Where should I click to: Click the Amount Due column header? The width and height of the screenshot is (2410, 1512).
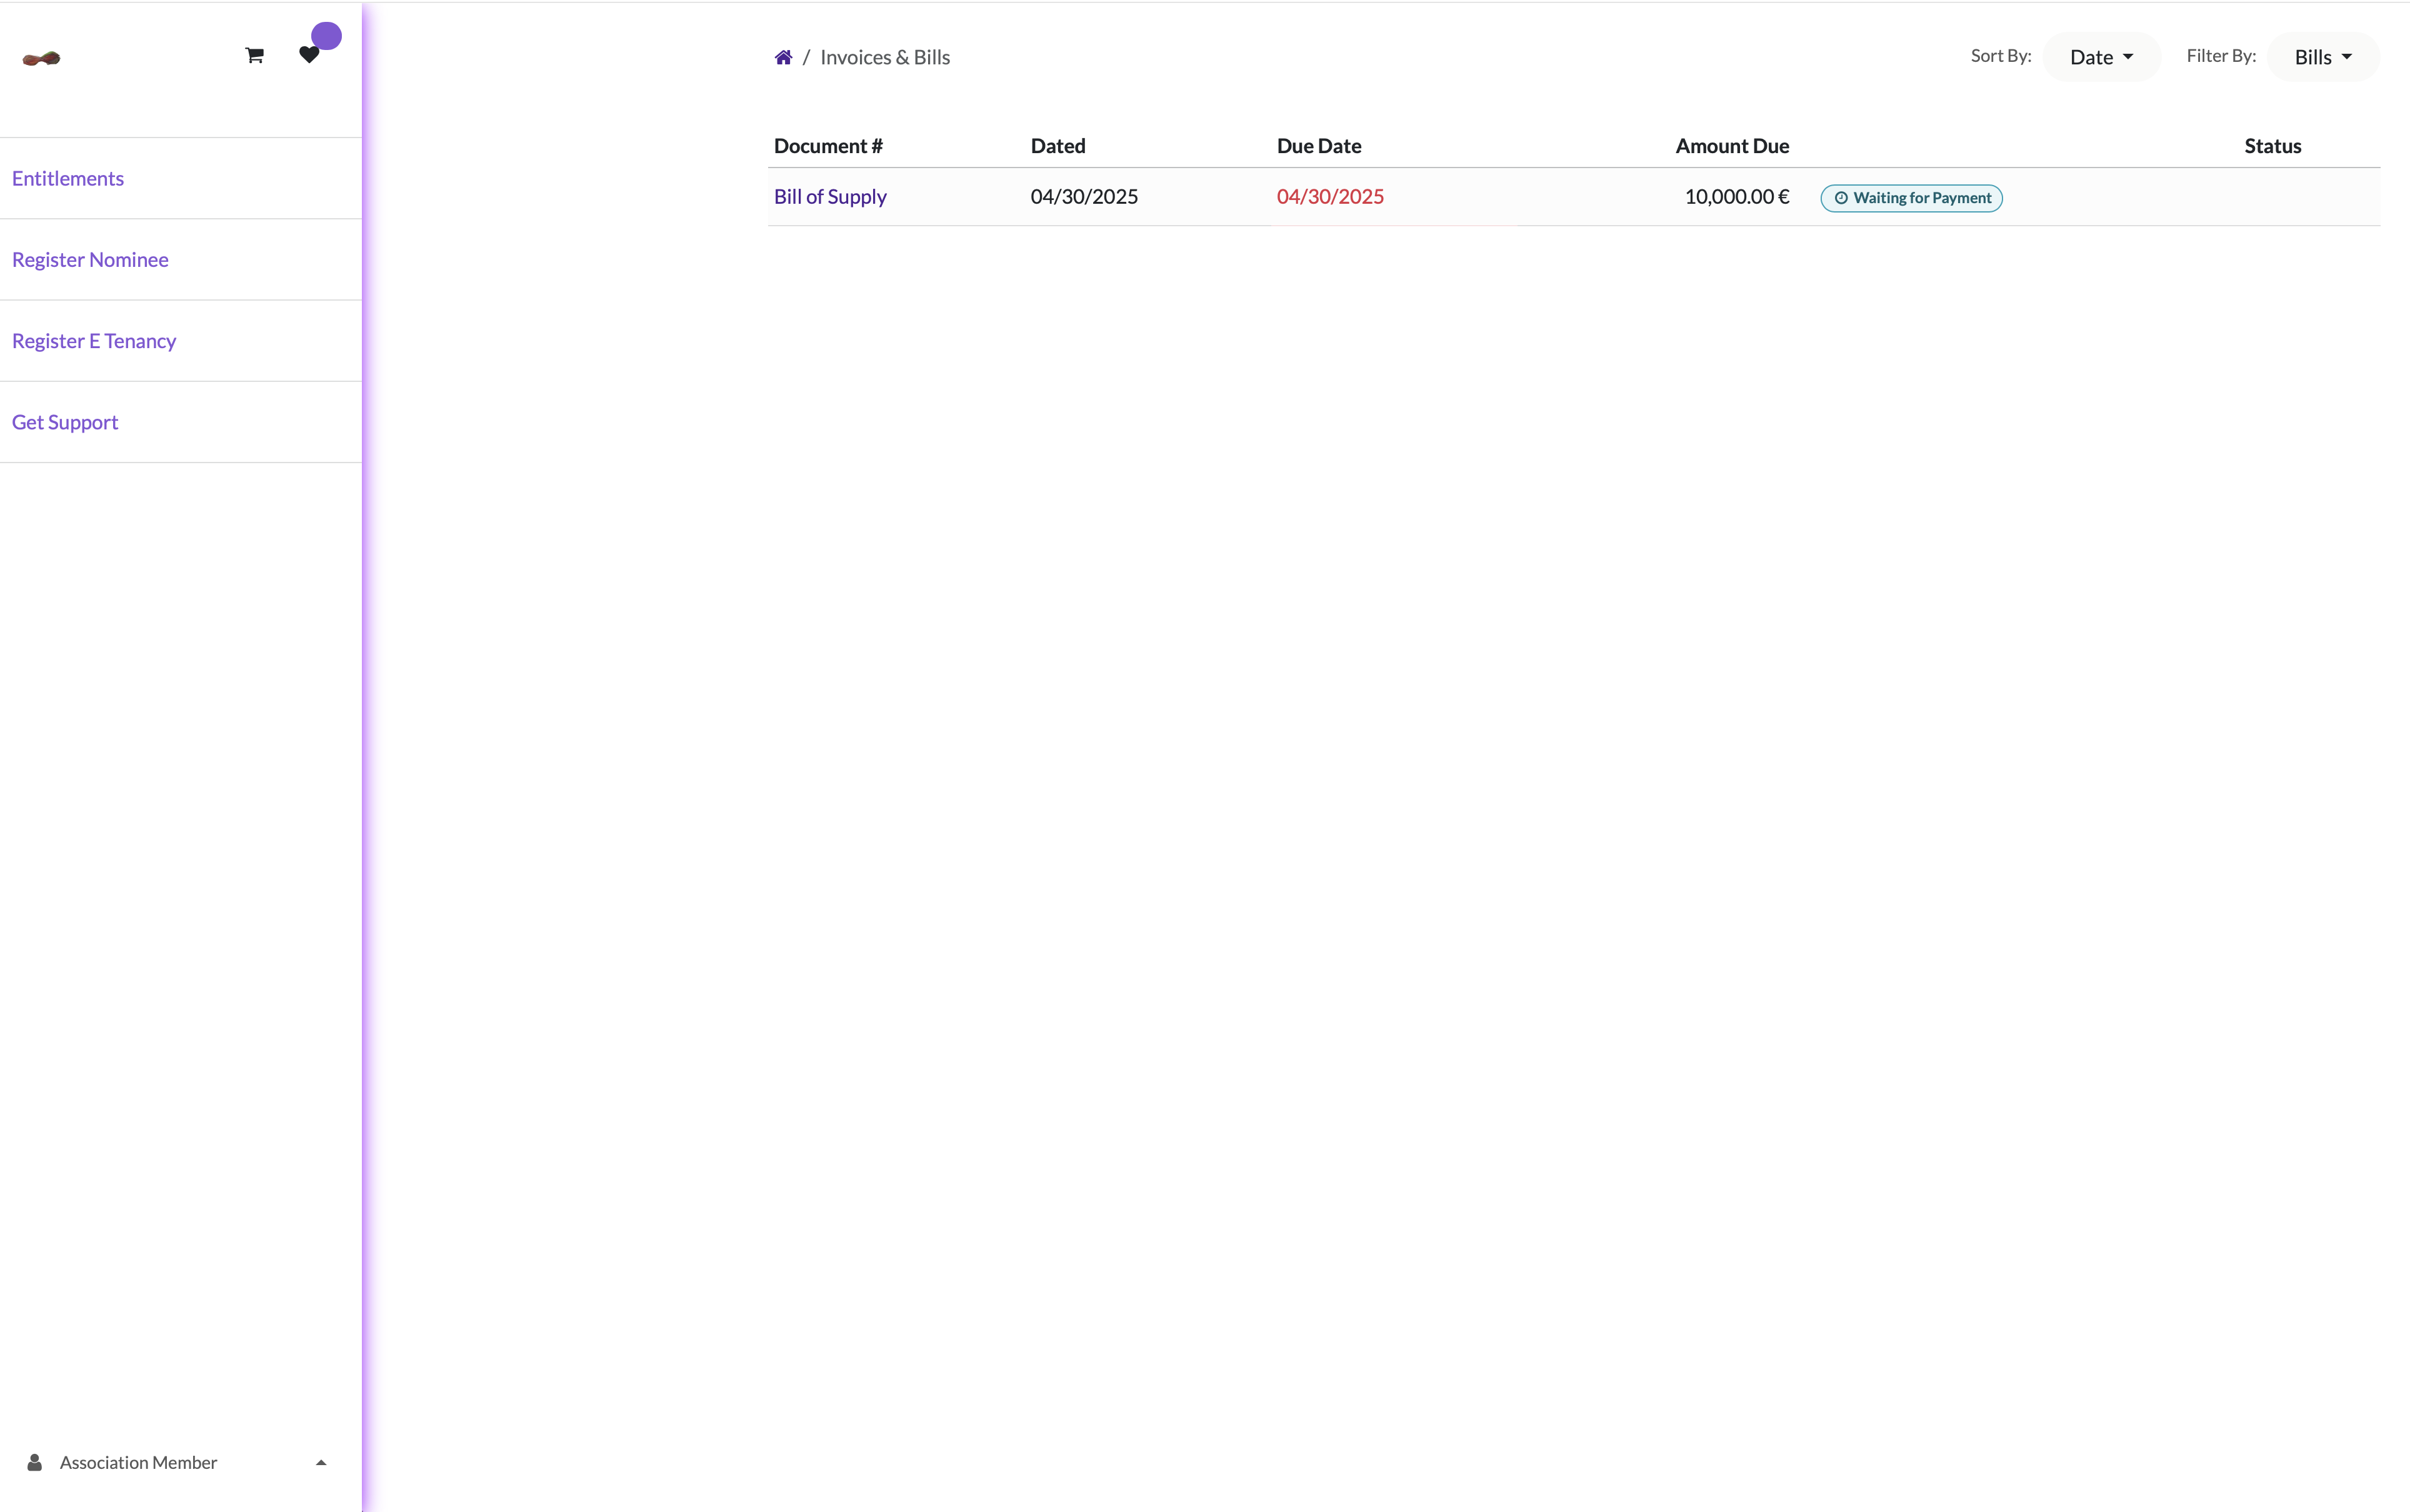(x=1732, y=146)
